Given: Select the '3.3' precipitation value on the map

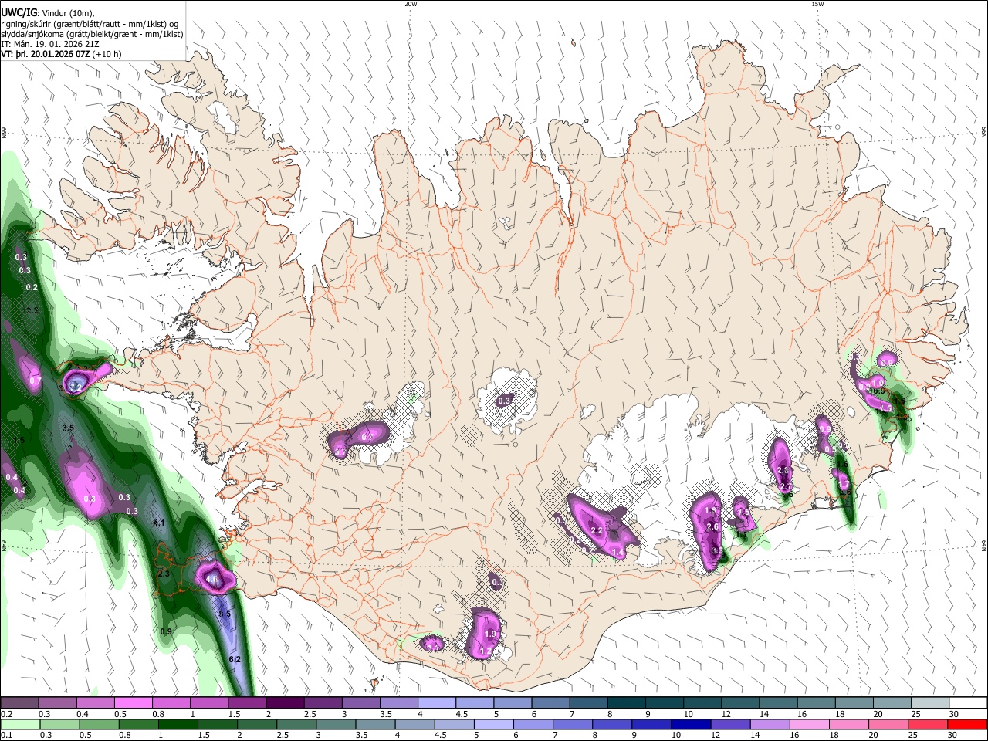Looking at the screenshot, I should 717,551.
